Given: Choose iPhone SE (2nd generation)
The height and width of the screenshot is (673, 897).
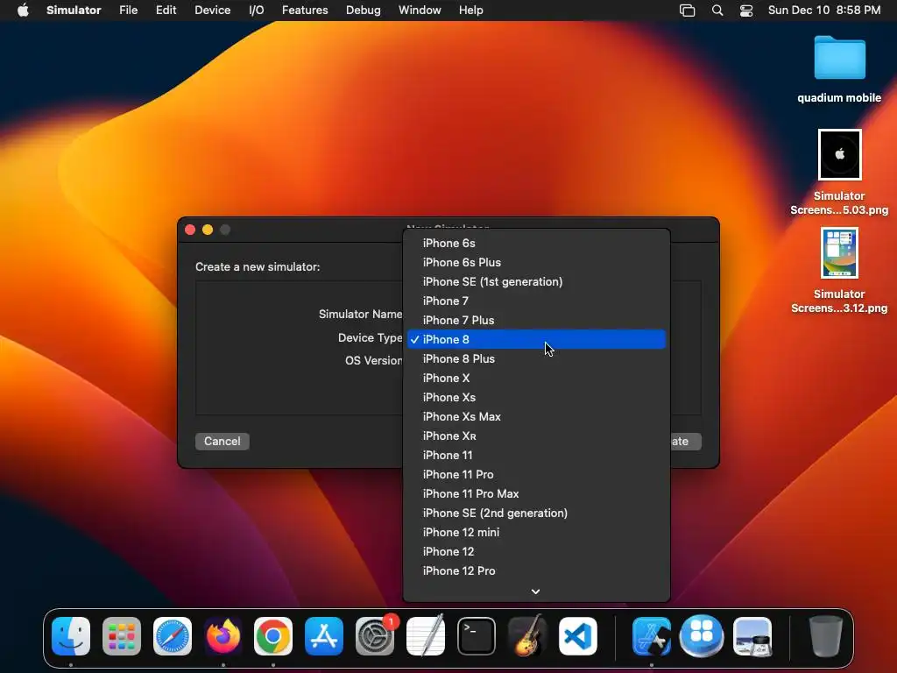Looking at the screenshot, I should tap(536, 513).
